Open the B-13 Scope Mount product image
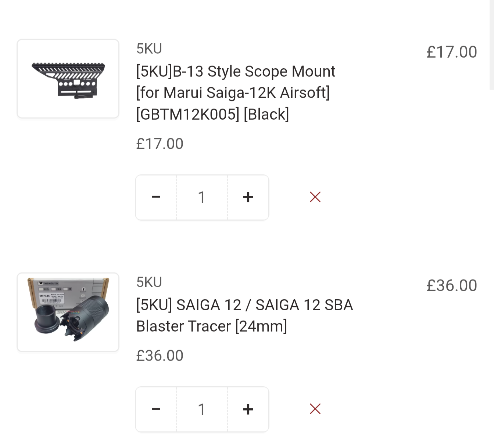 tap(68, 79)
